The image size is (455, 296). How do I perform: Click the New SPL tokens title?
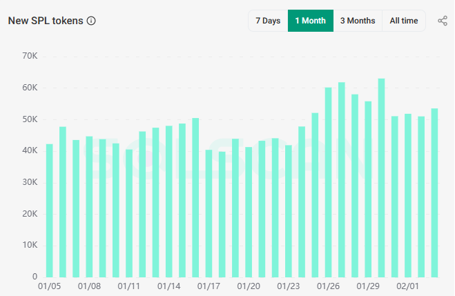coord(46,21)
